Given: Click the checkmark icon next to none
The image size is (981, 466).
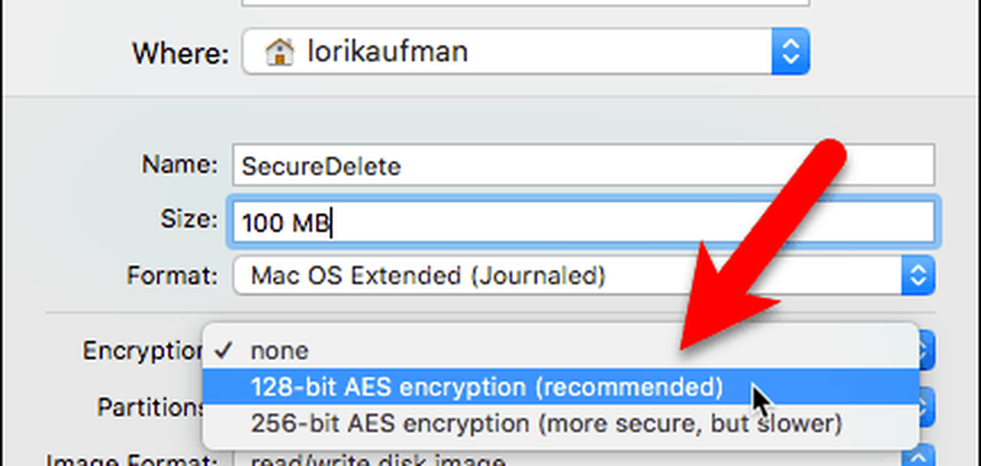Looking at the screenshot, I should pyautogui.click(x=226, y=350).
